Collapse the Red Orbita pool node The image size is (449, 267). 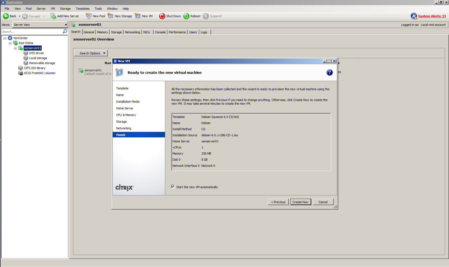coord(10,43)
